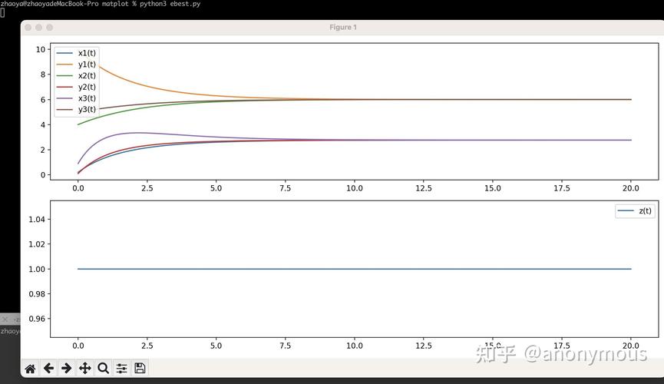Go back to the previous view
This screenshot has width=664, height=384.
(x=48, y=369)
